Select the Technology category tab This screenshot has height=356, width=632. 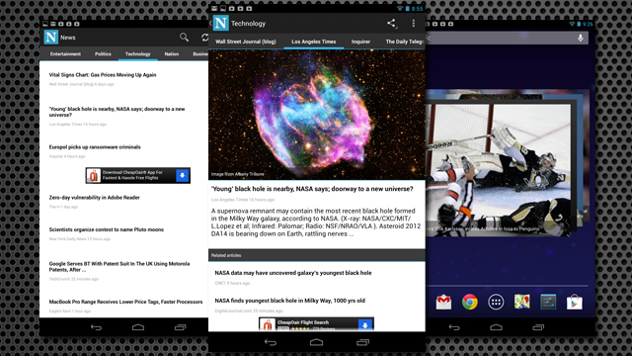tap(138, 53)
